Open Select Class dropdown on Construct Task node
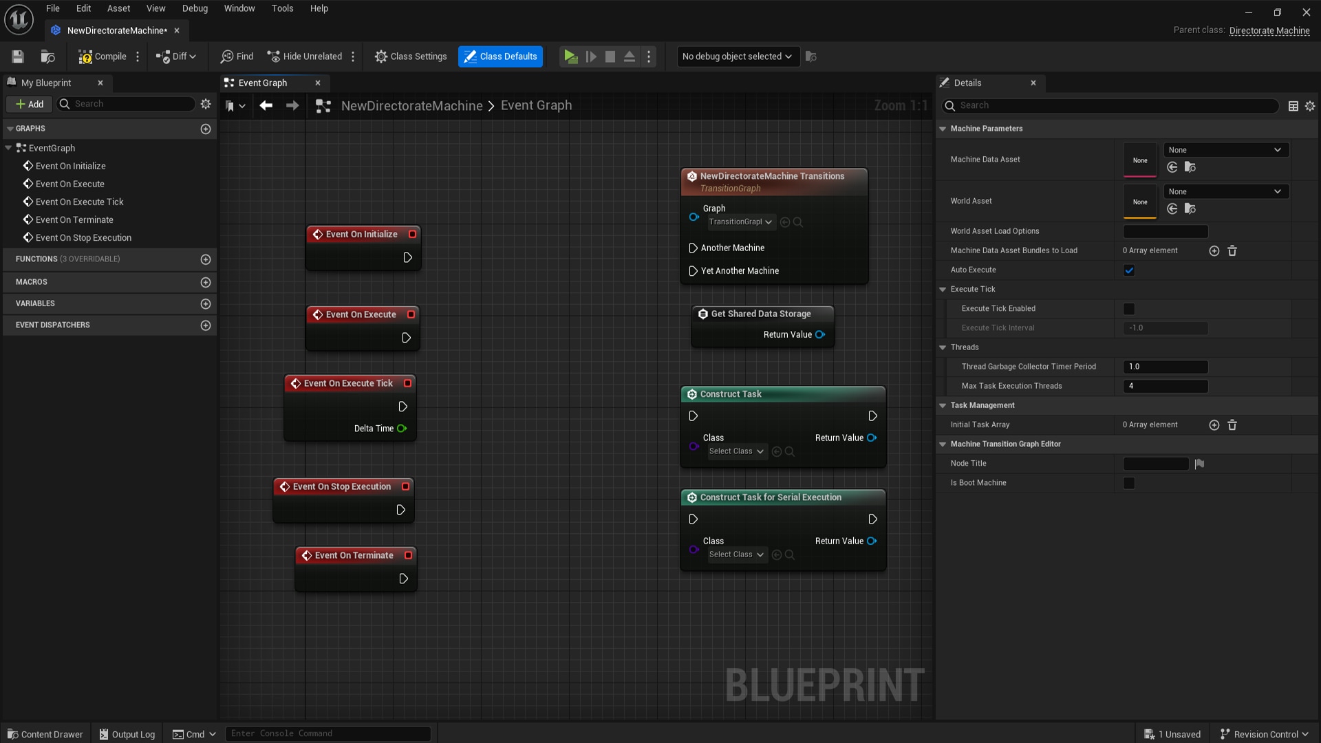The image size is (1321, 743). pos(735,451)
